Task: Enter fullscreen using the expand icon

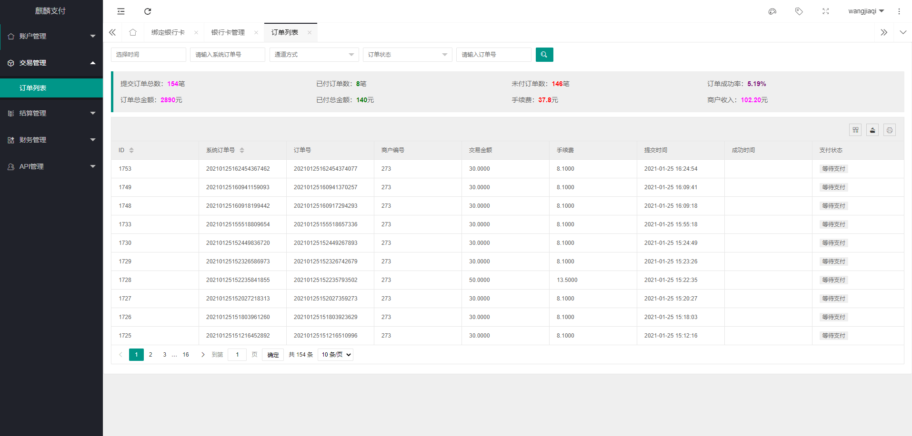Action: point(826,11)
